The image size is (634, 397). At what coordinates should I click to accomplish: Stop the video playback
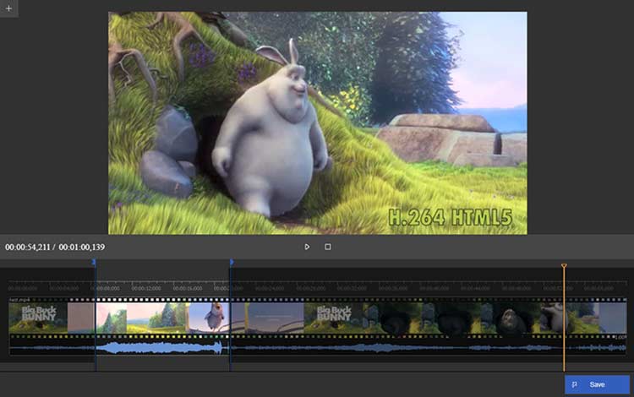point(328,247)
